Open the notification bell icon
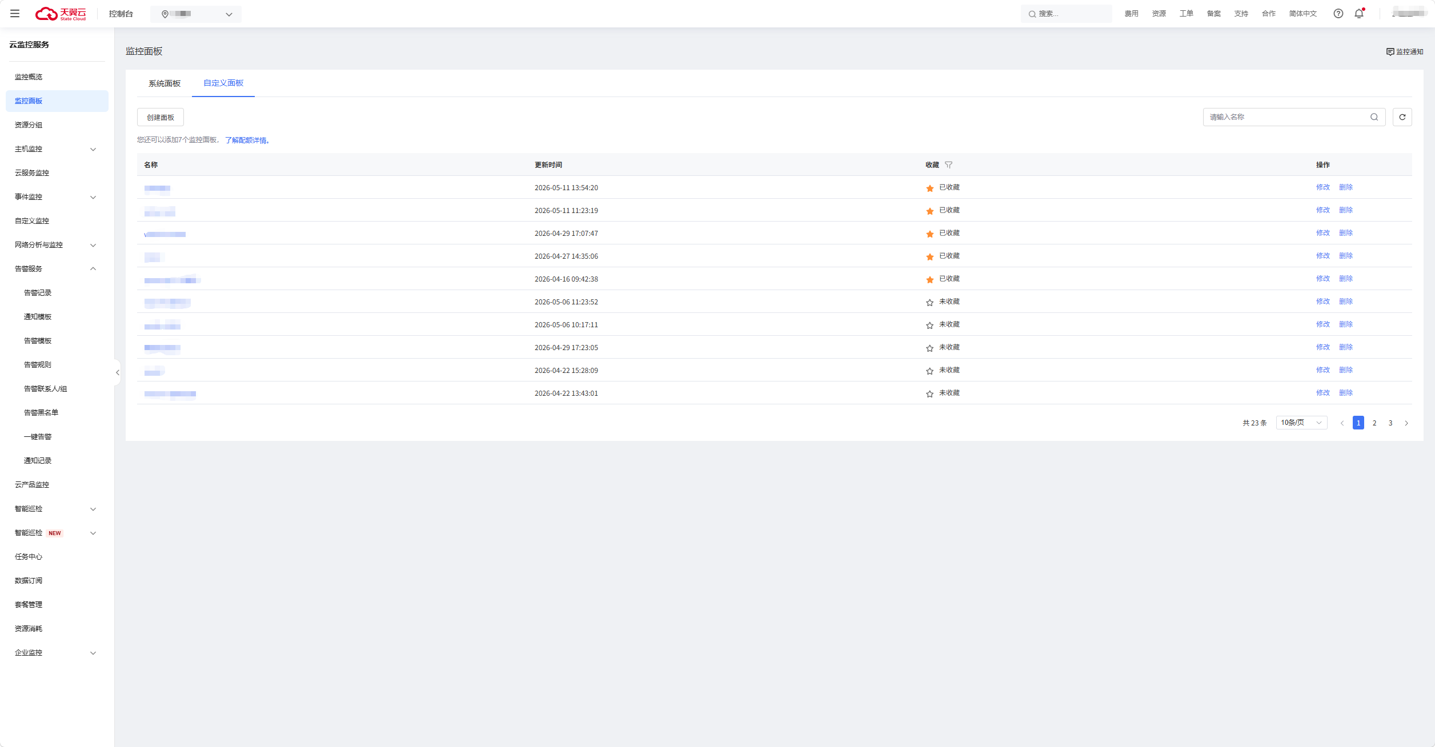Screen dimensions: 1435x747 pos(1359,14)
